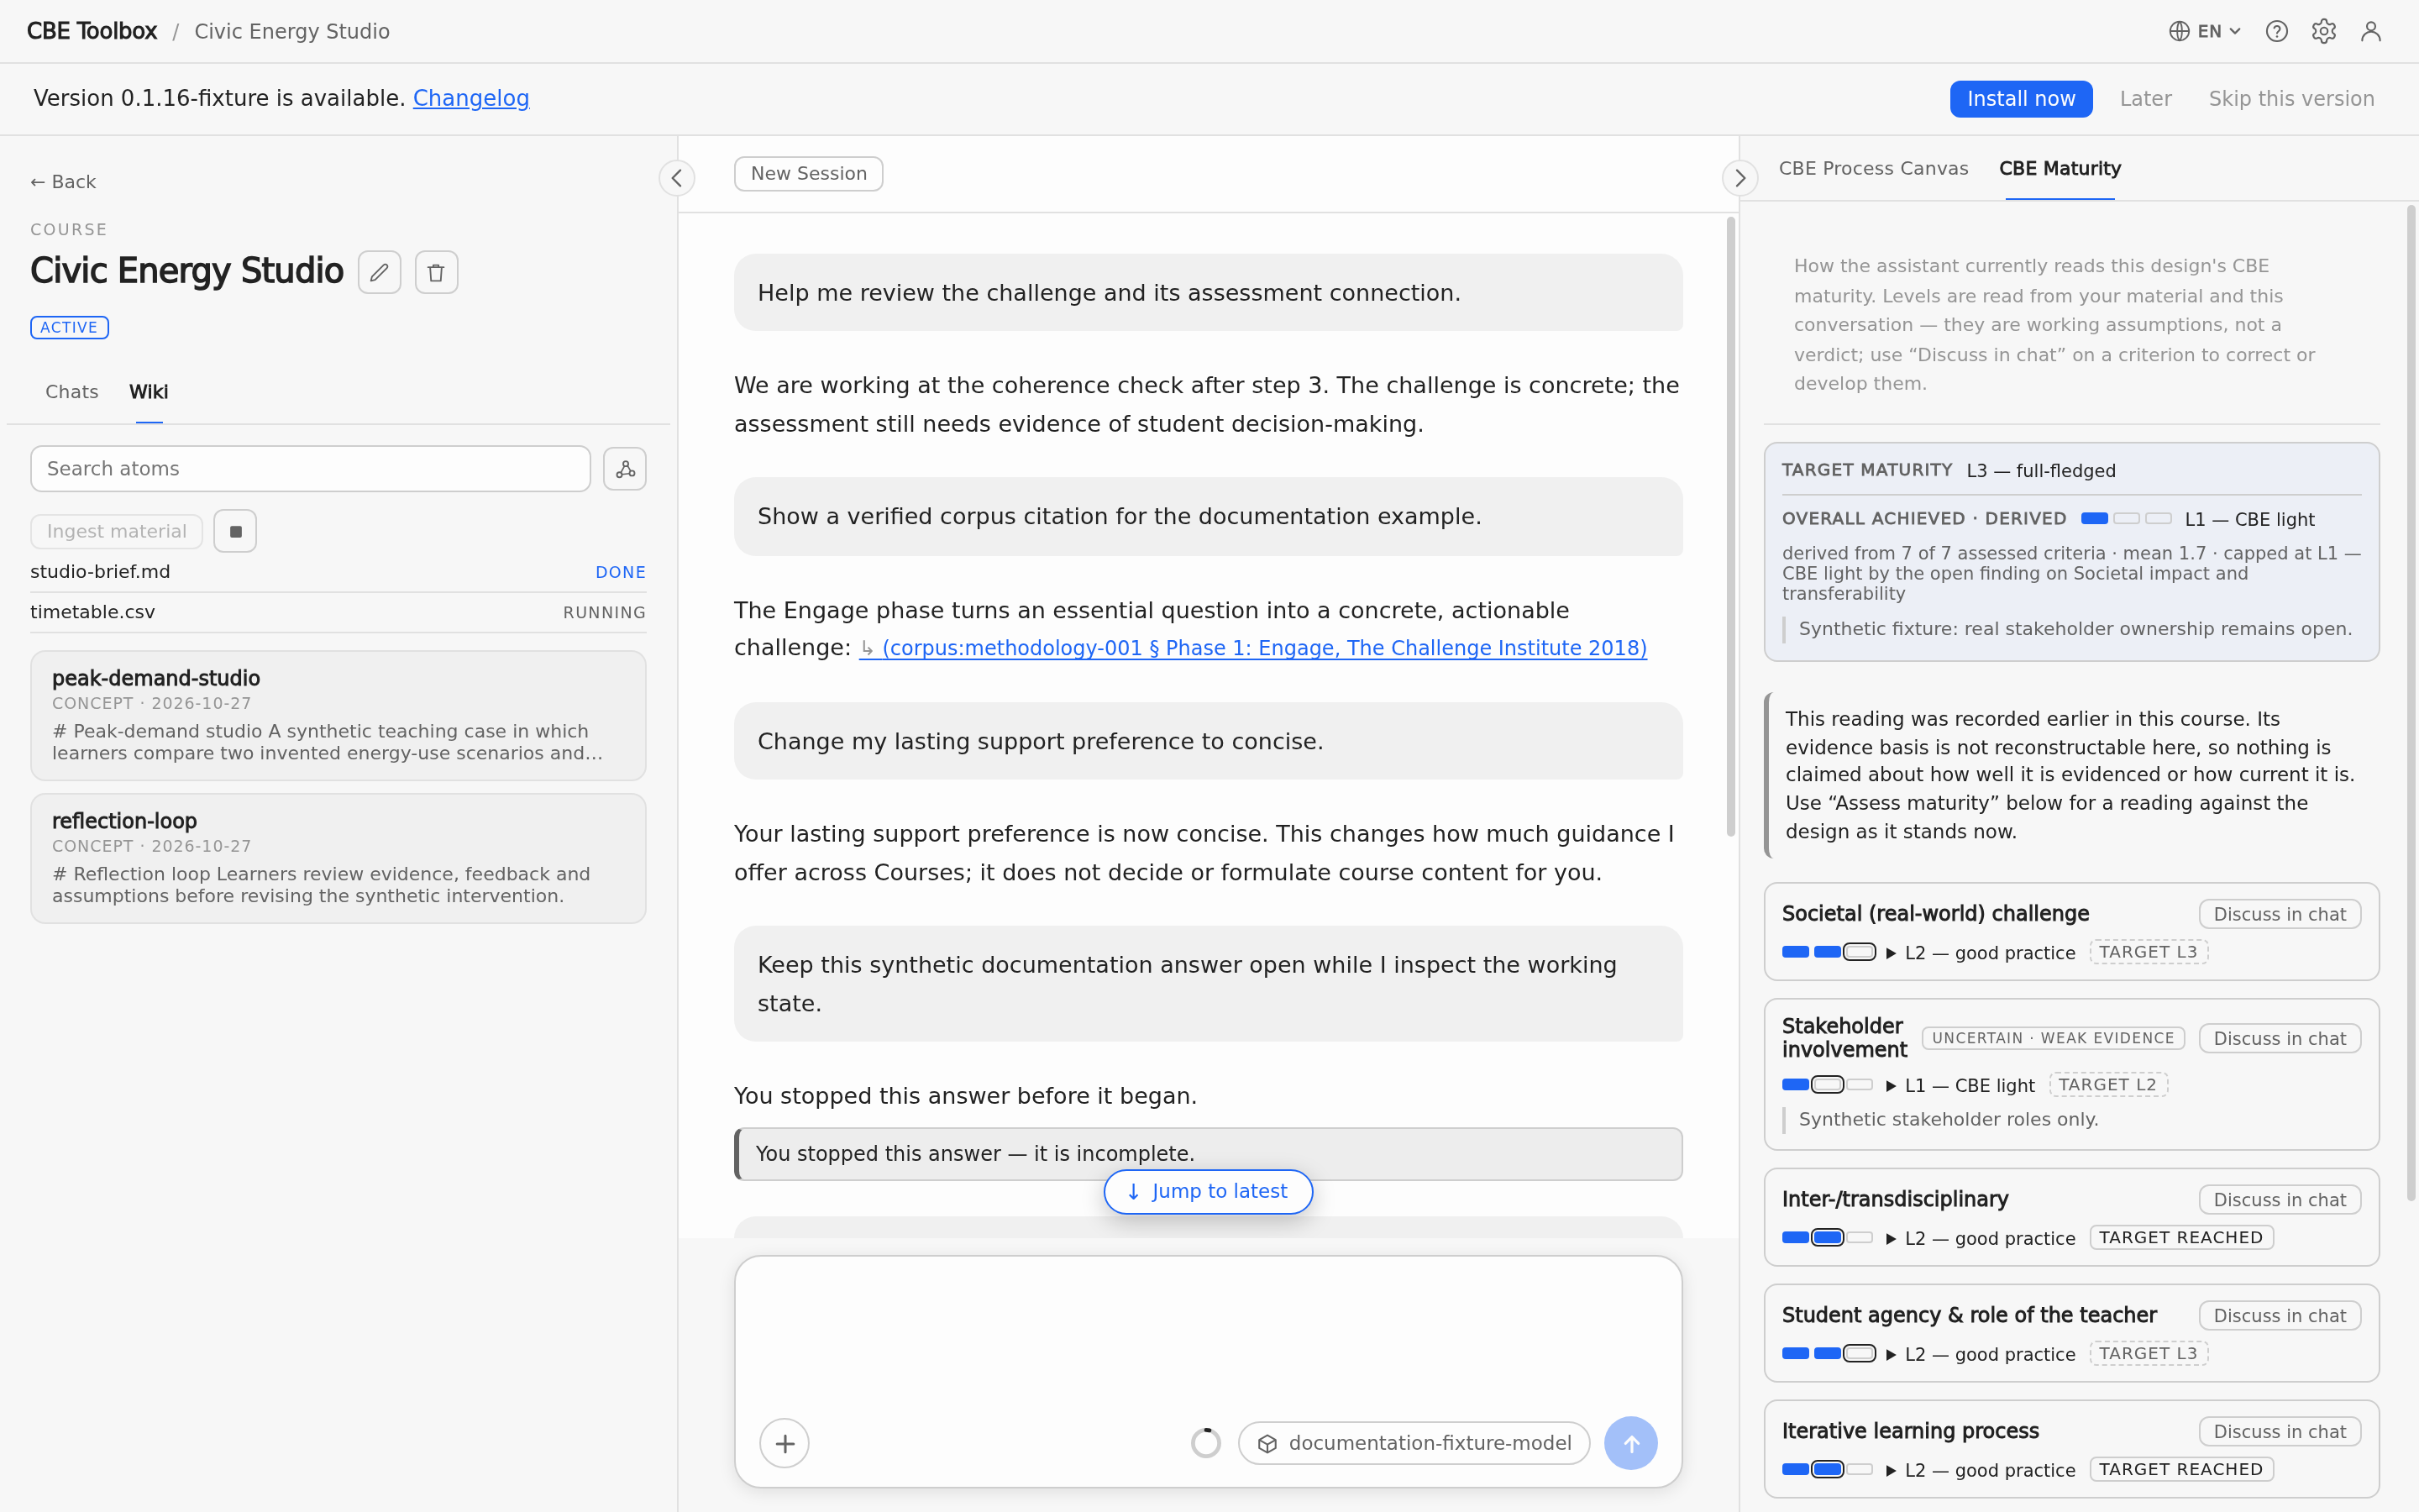Image resolution: width=2419 pixels, height=1512 pixels.
Task: Click the pencil edit course name icon
Action: coord(380,272)
